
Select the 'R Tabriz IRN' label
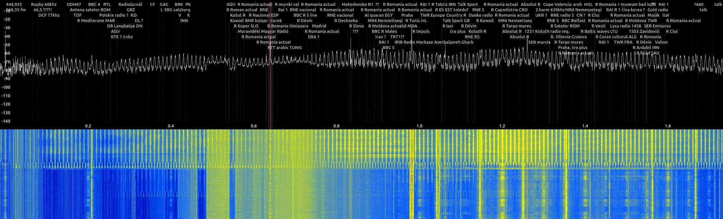pyautogui.click(x=444, y=4)
